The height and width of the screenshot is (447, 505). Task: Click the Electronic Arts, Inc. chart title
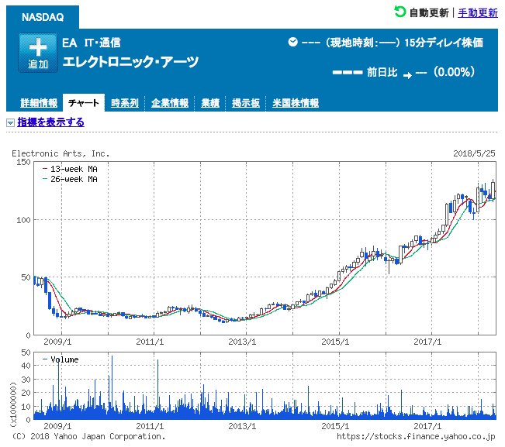pos(61,153)
